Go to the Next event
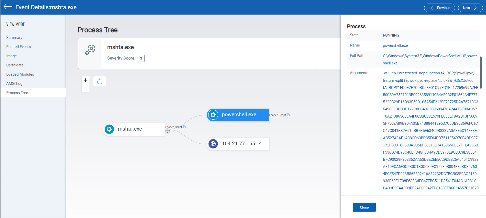This screenshot has height=218, width=486. (470, 8)
